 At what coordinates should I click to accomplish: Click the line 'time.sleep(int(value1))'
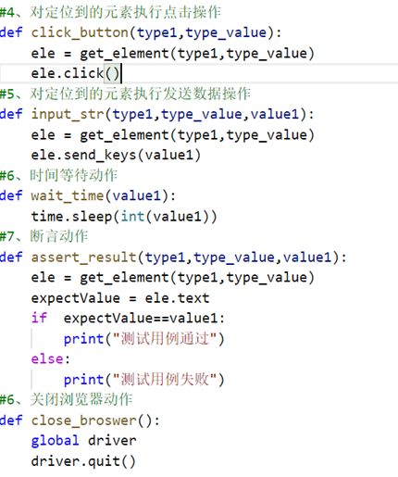pyautogui.click(x=124, y=216)
